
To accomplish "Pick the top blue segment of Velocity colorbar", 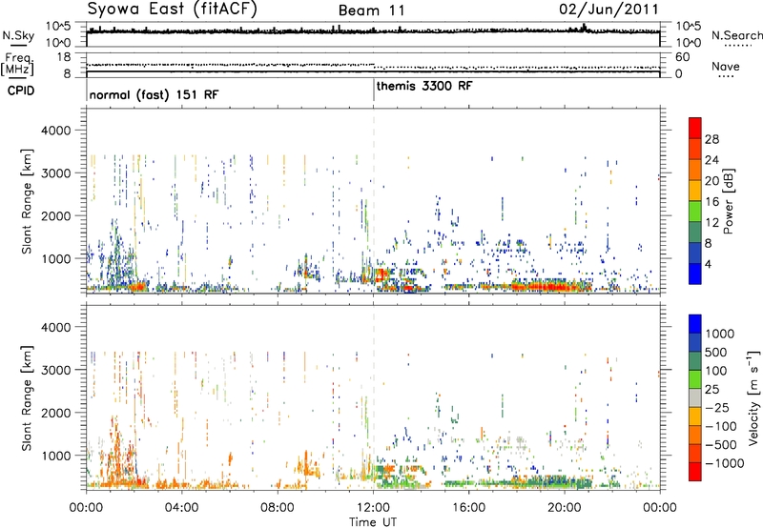I will tap(695, 324).
